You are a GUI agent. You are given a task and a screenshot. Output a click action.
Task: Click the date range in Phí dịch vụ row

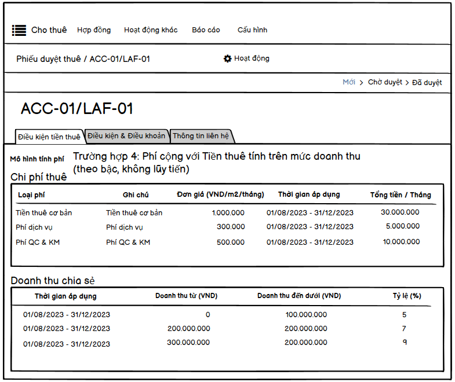310,227
